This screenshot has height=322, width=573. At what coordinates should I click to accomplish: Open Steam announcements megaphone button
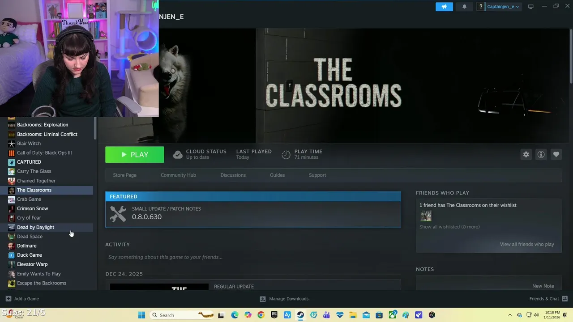click(444, 7)
